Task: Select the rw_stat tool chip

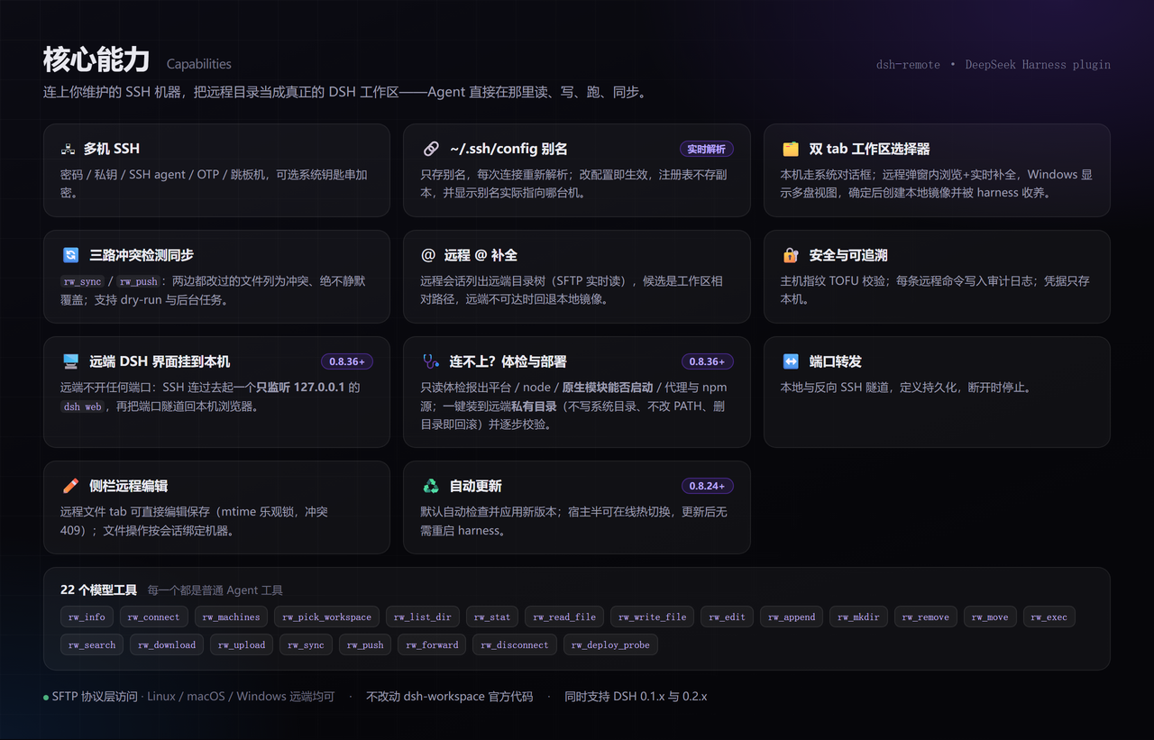Action: (x=492, y=617)
